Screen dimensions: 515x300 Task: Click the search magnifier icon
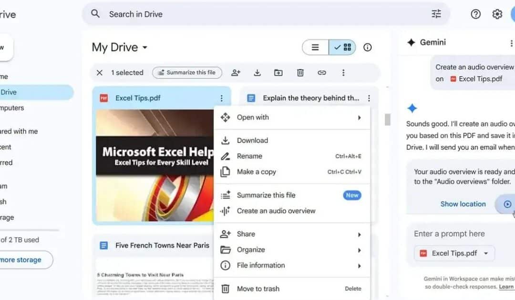pyautogui.click(x=95, y=14)
